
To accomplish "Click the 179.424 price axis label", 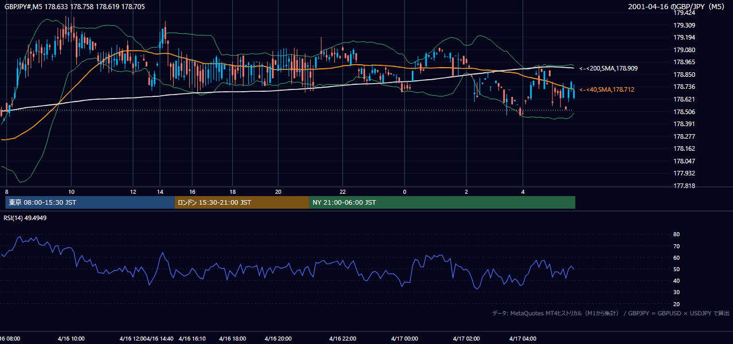I will coord(684,13).
